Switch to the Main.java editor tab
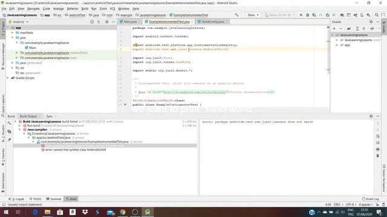The height and width of the screenshot is (217, 387). (130, 22)
